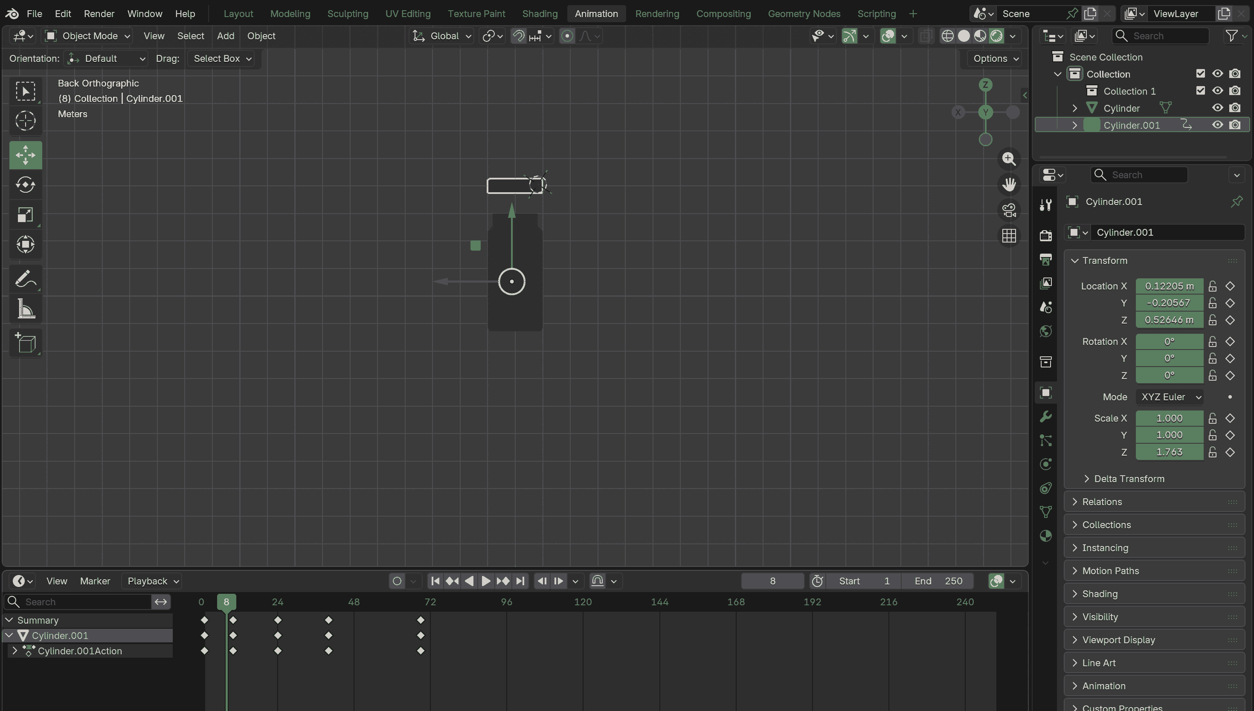
Task: Activate the Annotate tool
Action: pyautogui.click(x=26, y=279)
